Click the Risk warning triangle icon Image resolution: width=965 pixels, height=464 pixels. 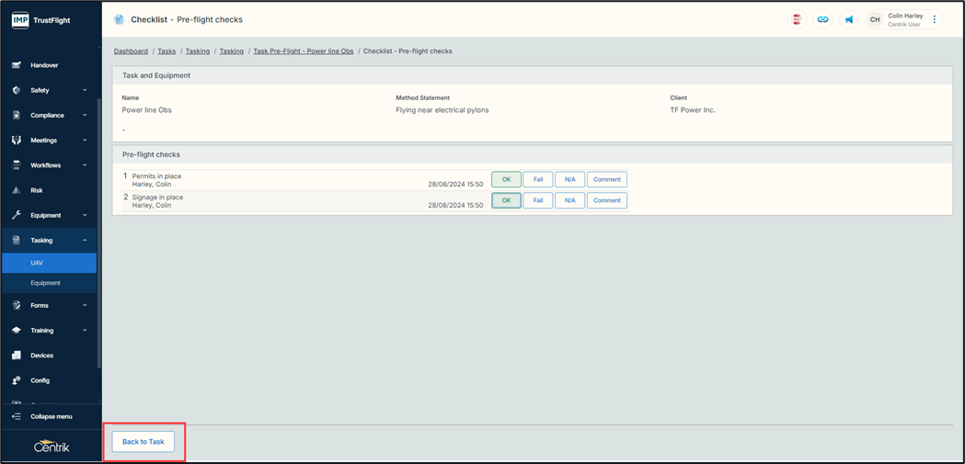click(x=17, y=190)
